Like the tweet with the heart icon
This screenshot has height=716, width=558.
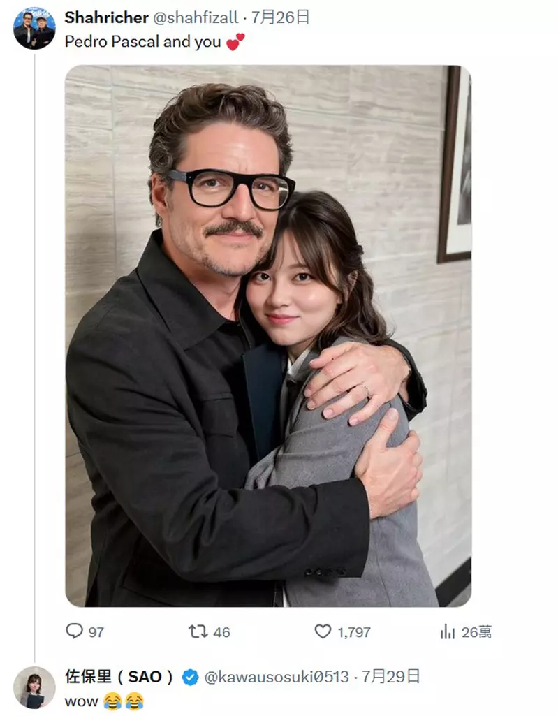click(322, 631)
